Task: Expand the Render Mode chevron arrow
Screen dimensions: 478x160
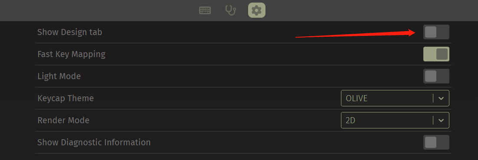Action: tap(441, 120)
